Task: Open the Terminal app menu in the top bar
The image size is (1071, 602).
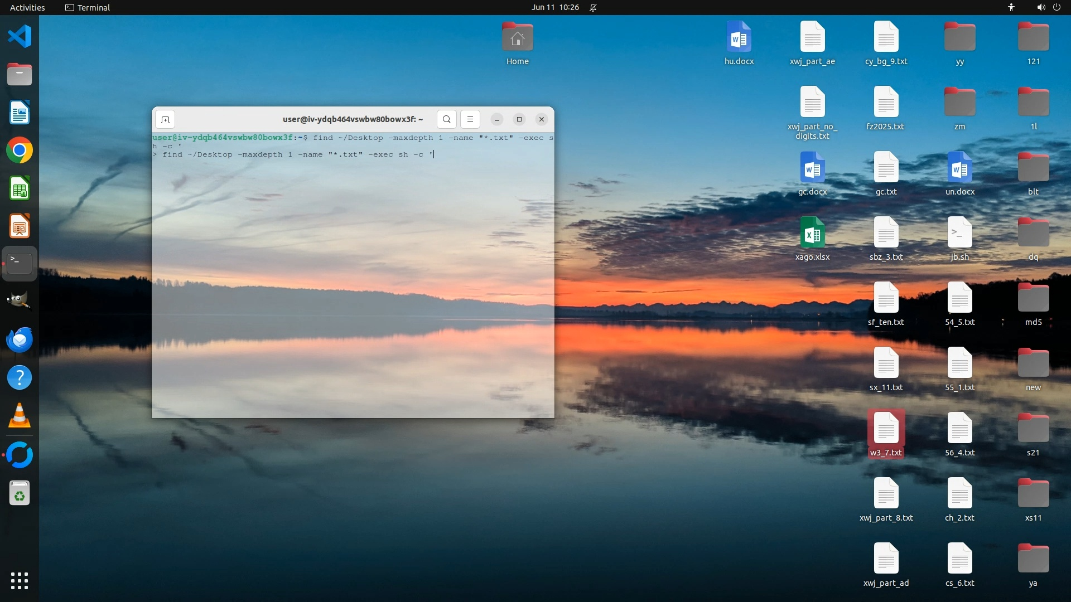Action: (x=88, y=7)
